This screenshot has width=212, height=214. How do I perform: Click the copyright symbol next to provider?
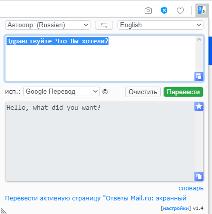coord(105,92)
